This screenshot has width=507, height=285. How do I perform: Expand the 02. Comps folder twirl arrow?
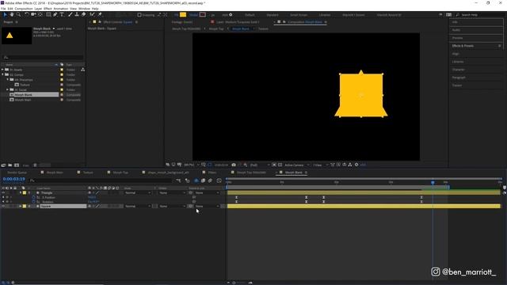[3, 74]
